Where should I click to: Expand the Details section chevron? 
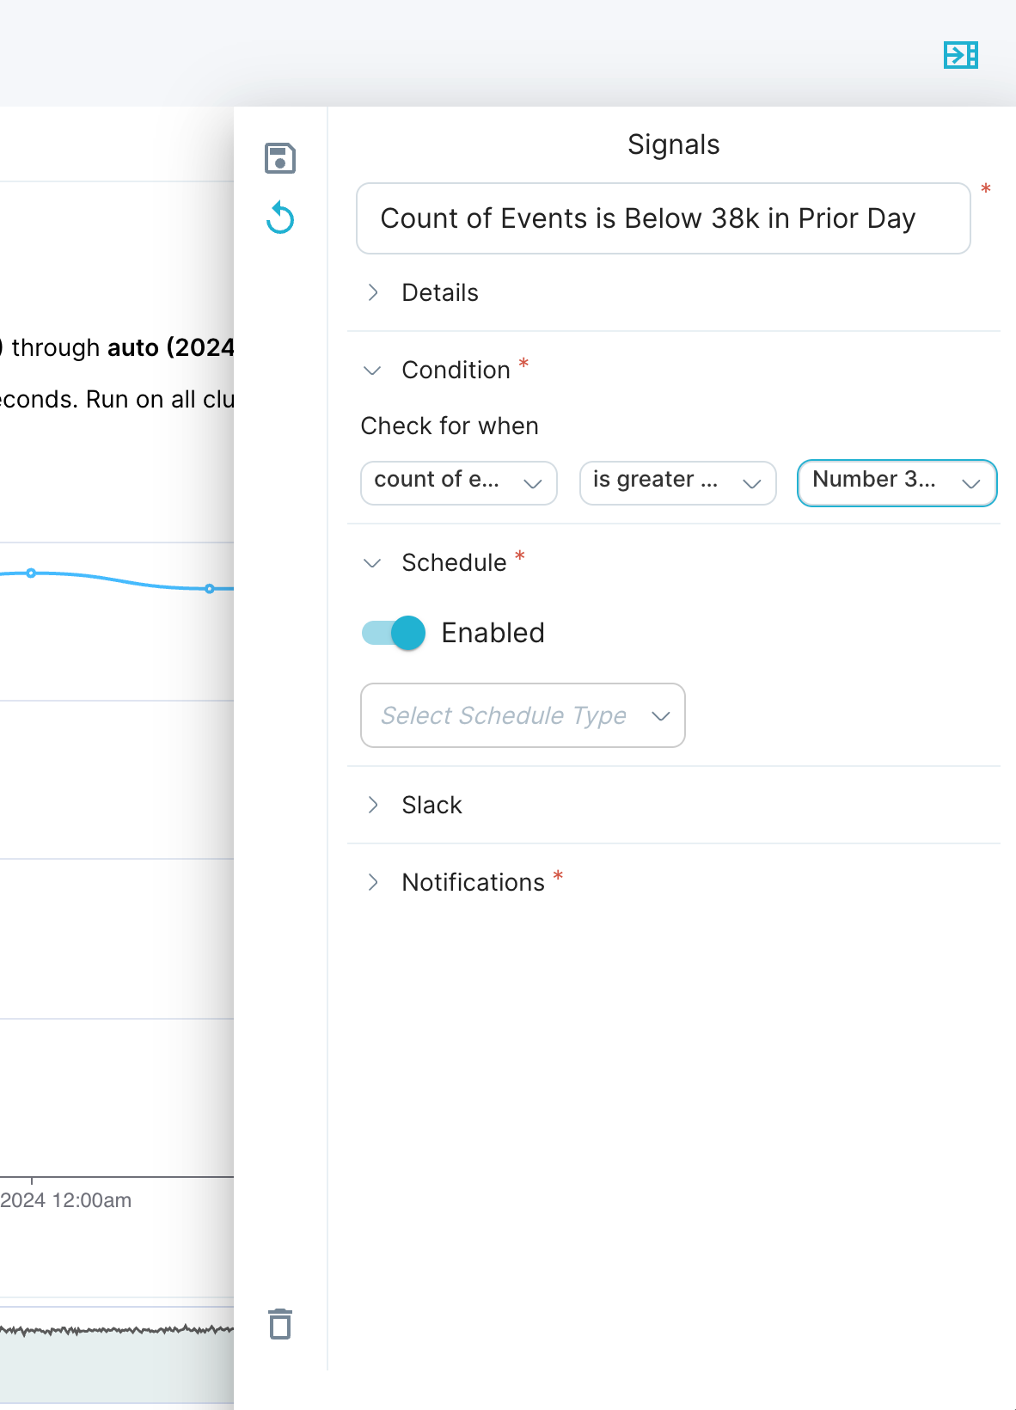[373, 292]
